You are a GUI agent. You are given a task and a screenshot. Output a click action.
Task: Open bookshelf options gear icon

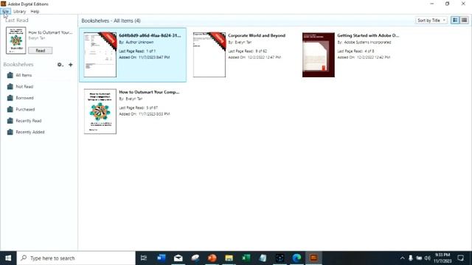tap(60, 65)
